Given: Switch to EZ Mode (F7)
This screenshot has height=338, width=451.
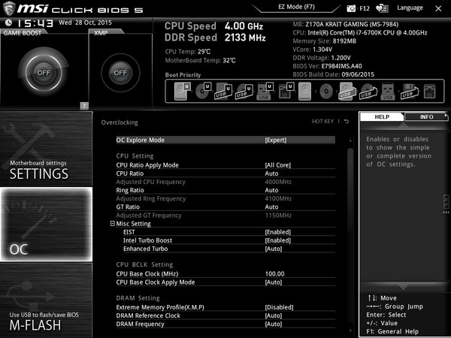Looking at the screenshot, I should point(296,7).
